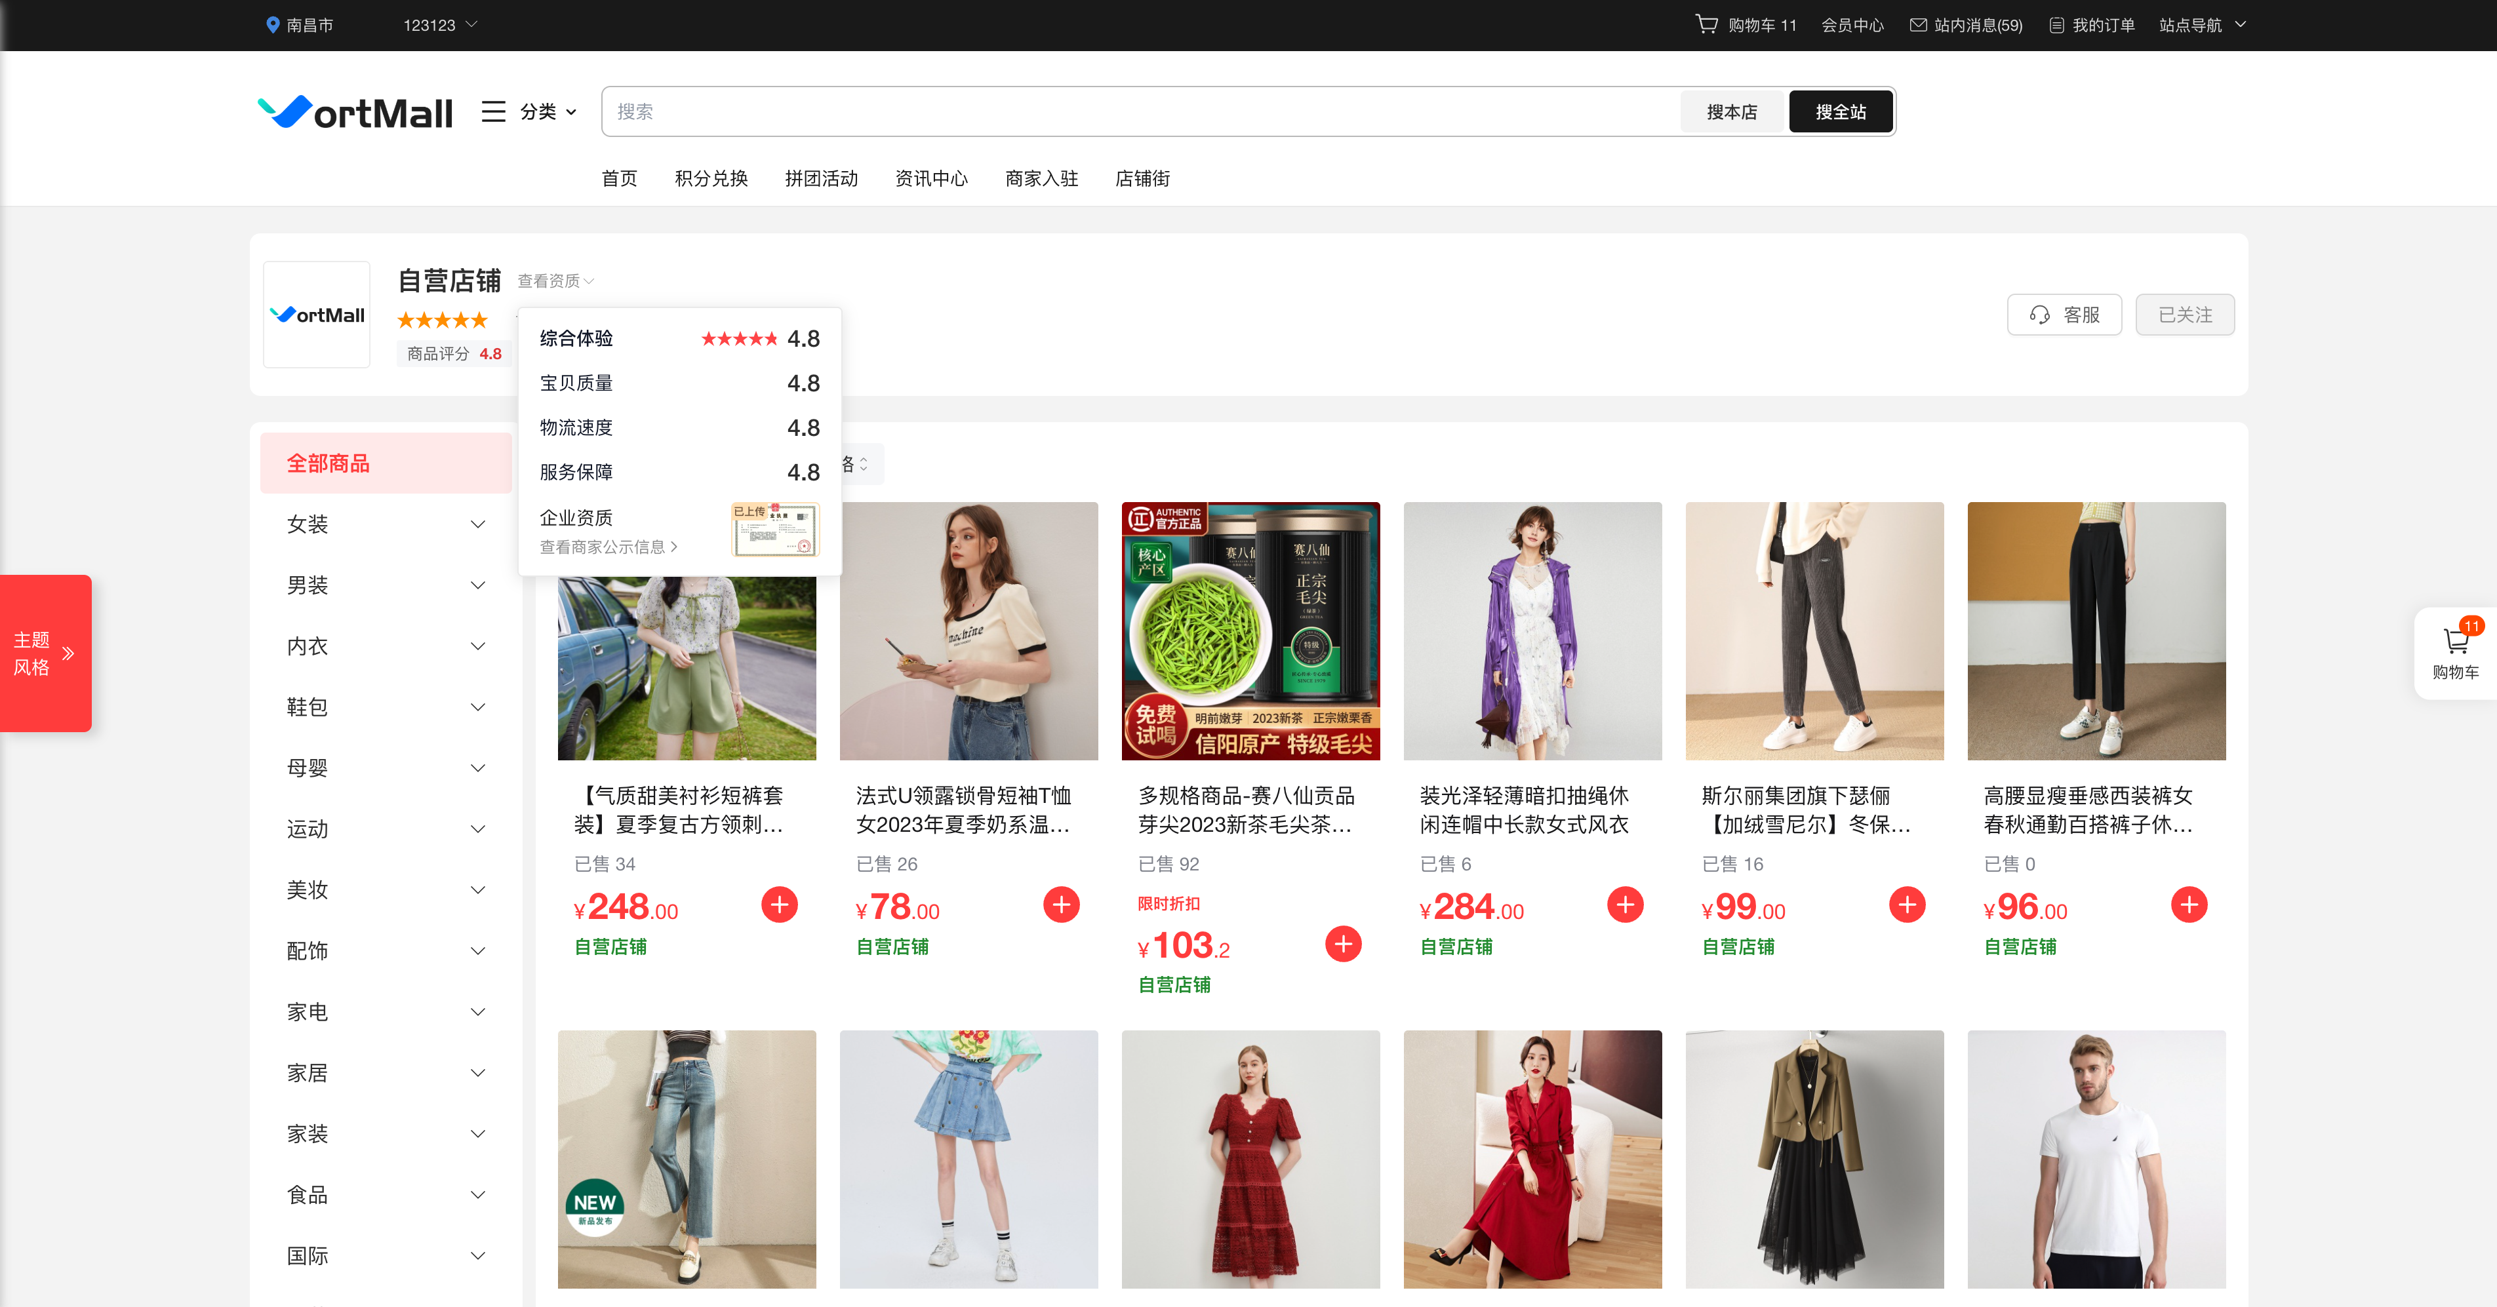Add the ¥78.00 U-neck T-shirt to cart
This screenshot has width=2497, height=1307.
click(1062, 904)
